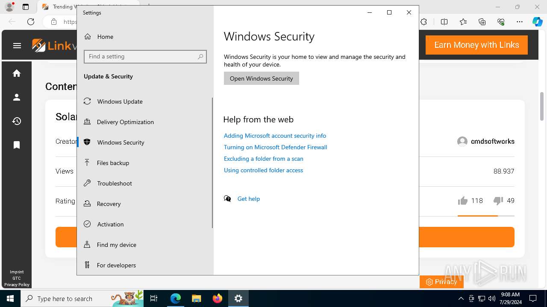Open the GTC link on the webpage
The height and width of the screenshot is (307, 547).
[17, 278]
